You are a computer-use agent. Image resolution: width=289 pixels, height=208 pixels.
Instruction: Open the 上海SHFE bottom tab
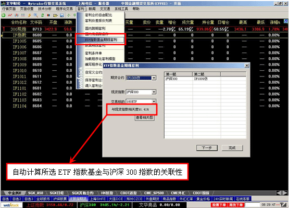tap(97, 199)
